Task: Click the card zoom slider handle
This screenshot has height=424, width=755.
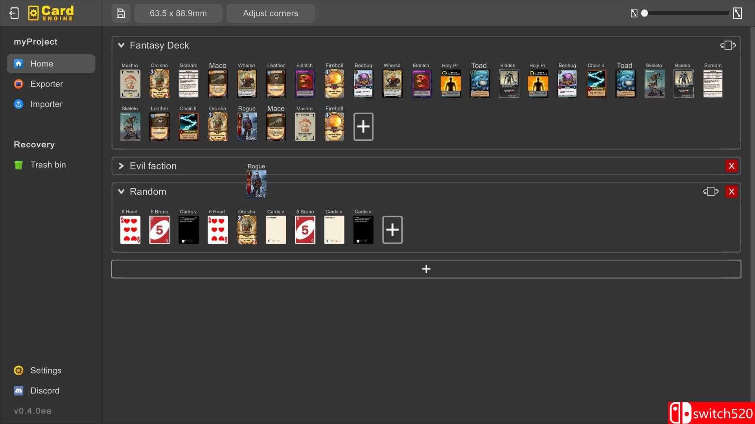Action: point(645,13)
